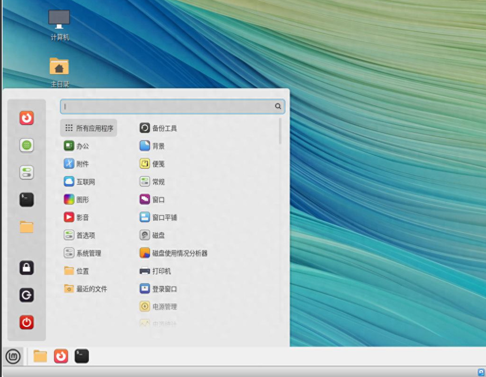Click the red power-off icon in the sidebar
This screenshot has width=486, height=377.
27,322
